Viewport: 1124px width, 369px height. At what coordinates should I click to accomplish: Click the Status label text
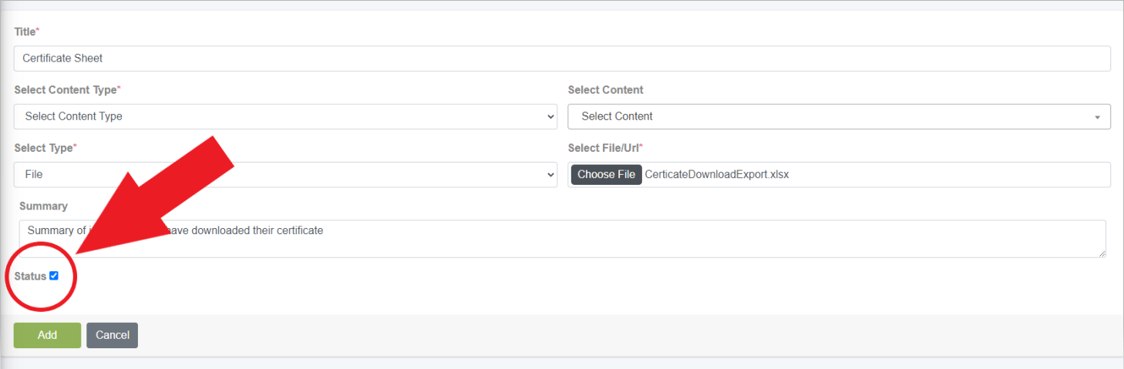(x=30, y=277)
